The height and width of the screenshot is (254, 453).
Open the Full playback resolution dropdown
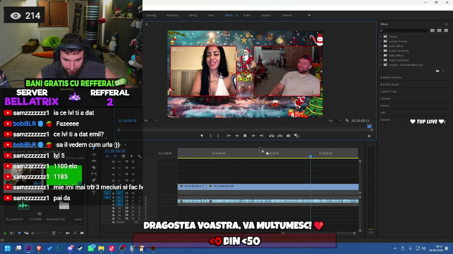(335, 121)
